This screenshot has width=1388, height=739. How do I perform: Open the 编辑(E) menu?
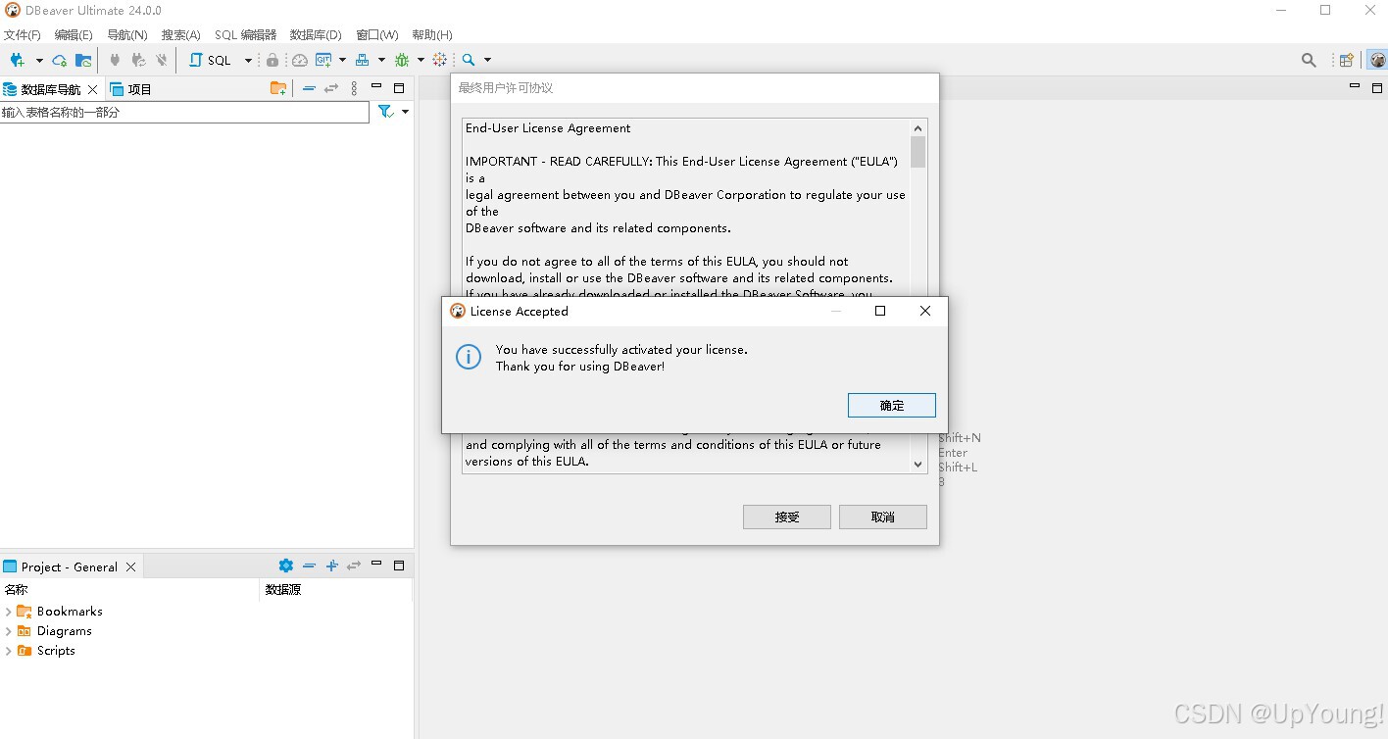coord(74,35)
